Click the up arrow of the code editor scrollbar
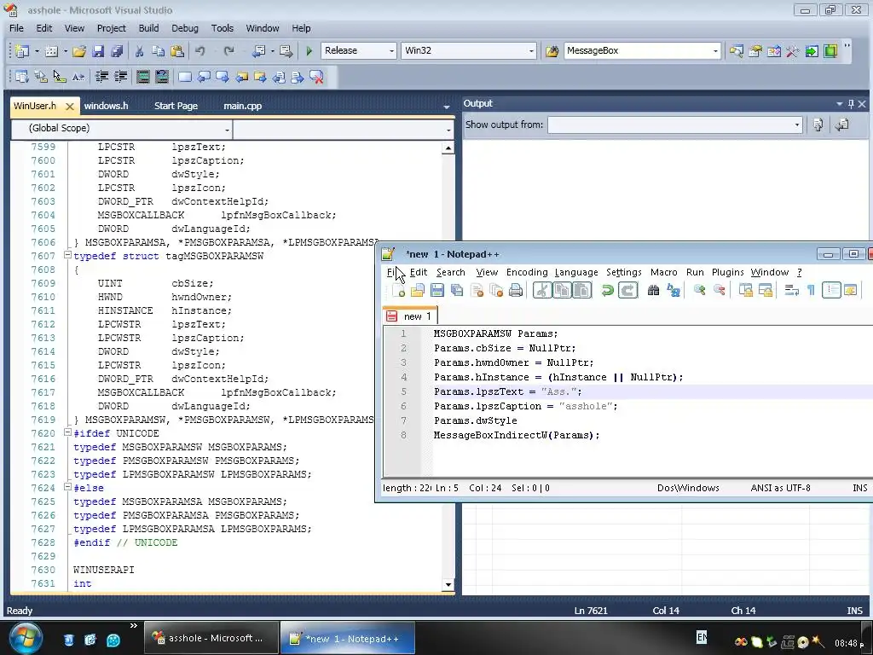This screenshot has height=655, width=873. pyautogui.click(x=448, y=148)
